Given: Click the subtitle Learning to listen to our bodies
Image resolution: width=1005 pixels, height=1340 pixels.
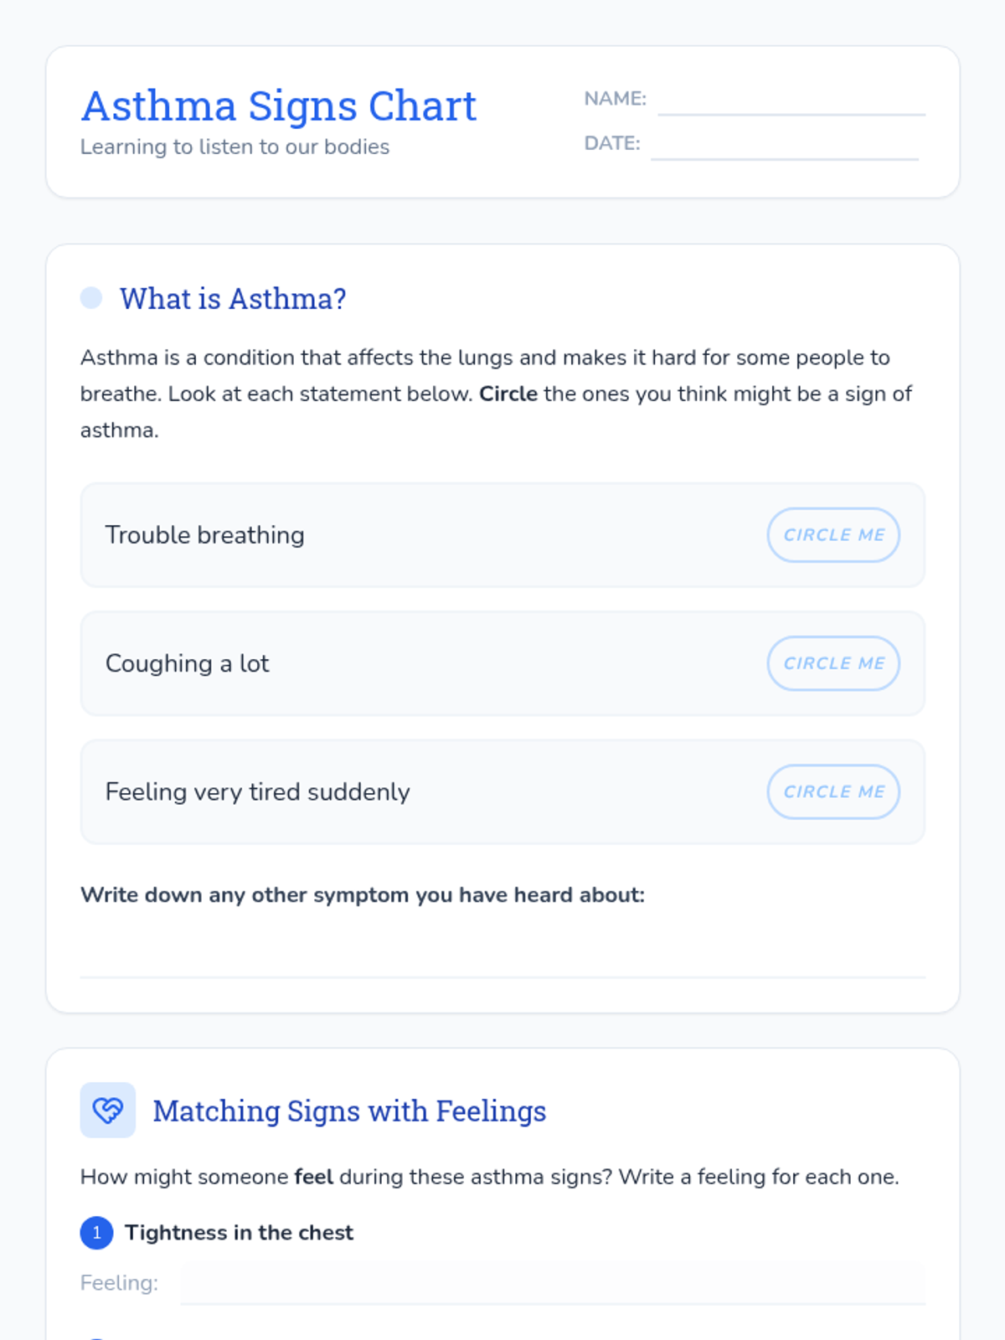Looking at the screenshot, I should point(234,147).
